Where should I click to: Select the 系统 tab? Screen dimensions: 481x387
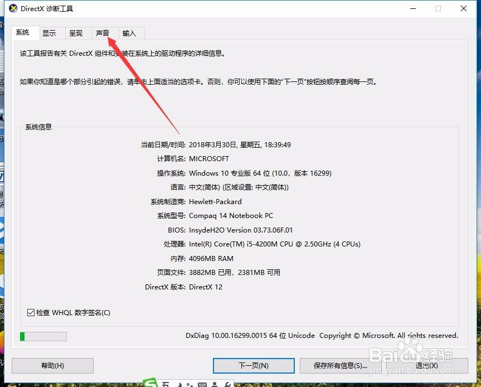[25, 32]
